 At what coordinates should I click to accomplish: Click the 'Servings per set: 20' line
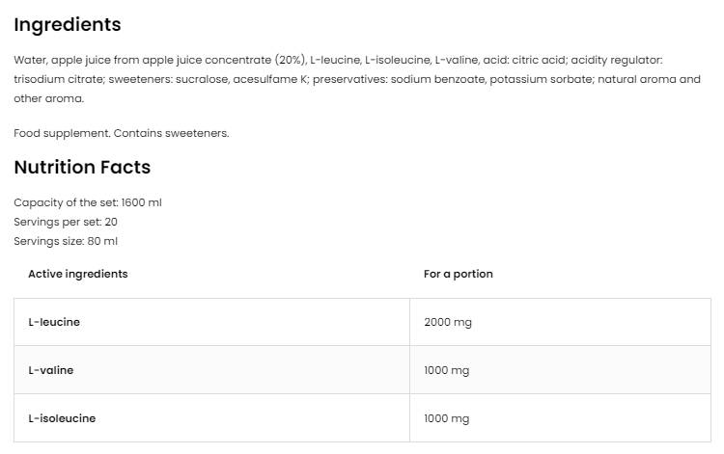(66, 222)
